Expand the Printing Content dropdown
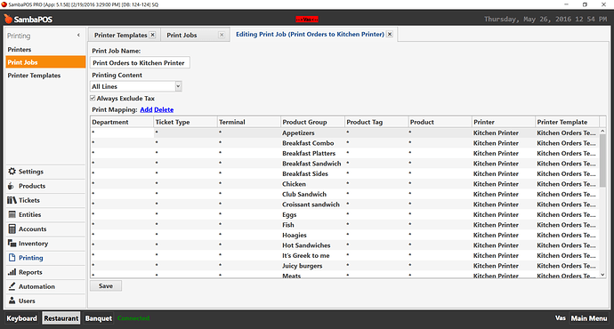Image resolution: width=614 pixels, height=329 pixels. pos(178,86)
